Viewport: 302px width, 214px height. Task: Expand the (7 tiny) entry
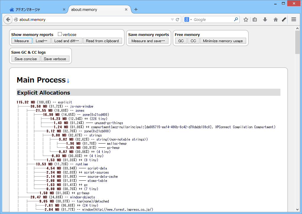[x=72, y=189]
